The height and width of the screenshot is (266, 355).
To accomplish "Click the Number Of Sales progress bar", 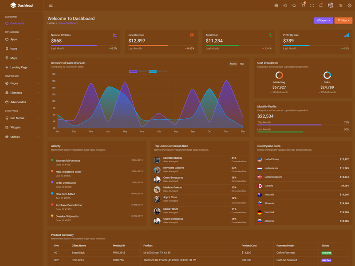I will [84, 46].
